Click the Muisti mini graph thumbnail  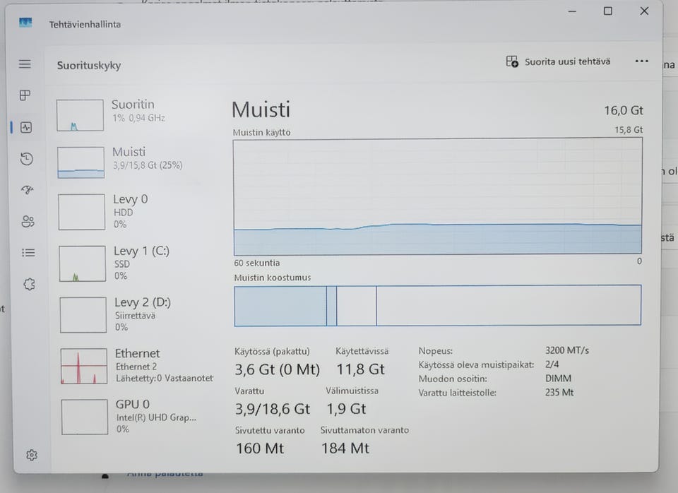tap(81, 162)
